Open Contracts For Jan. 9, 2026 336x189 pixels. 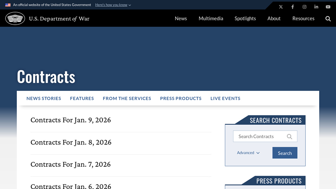tap(71, 120)
